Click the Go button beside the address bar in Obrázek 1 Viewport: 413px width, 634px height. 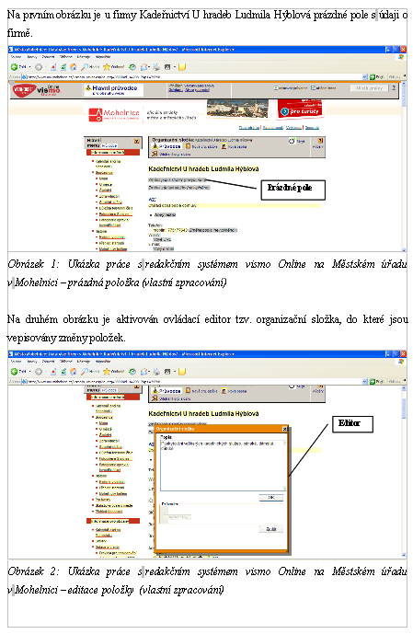pyautogui.click(x=376, y=76)
